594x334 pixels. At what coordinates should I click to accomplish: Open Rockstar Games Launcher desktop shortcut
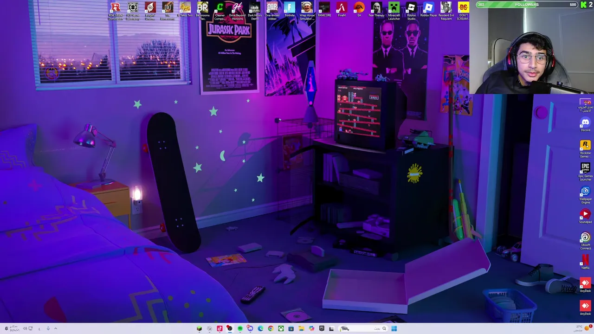[585, 148]
